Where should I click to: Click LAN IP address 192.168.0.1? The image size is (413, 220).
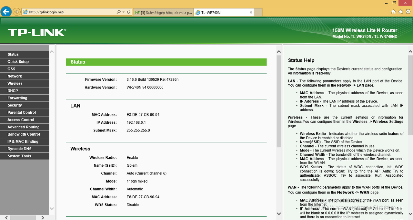136,122
